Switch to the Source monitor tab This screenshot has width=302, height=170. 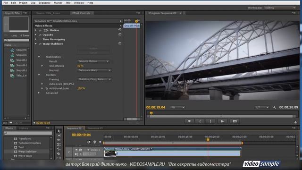tap(48, 13)
